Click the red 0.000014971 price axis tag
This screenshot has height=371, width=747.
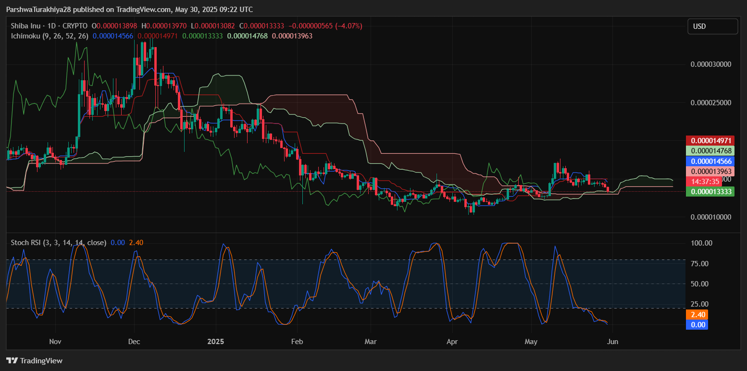[710, 141]
